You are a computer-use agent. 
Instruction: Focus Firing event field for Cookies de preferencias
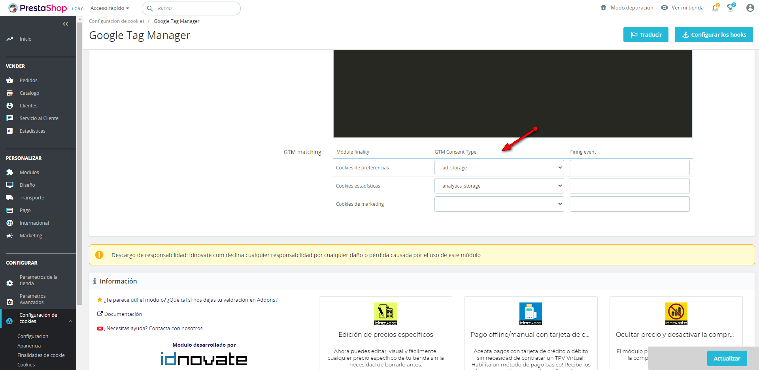pyautogui.click(x=630, y=168)
